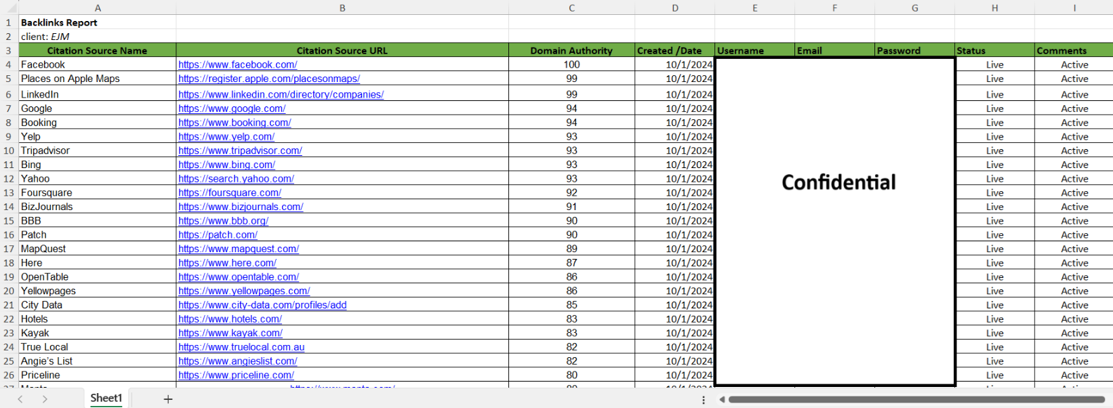The width and height of the screenshot is (1113, 408).
Task: Select the 10/1/2024 date in Yelp row
Action: coord(675,137)
